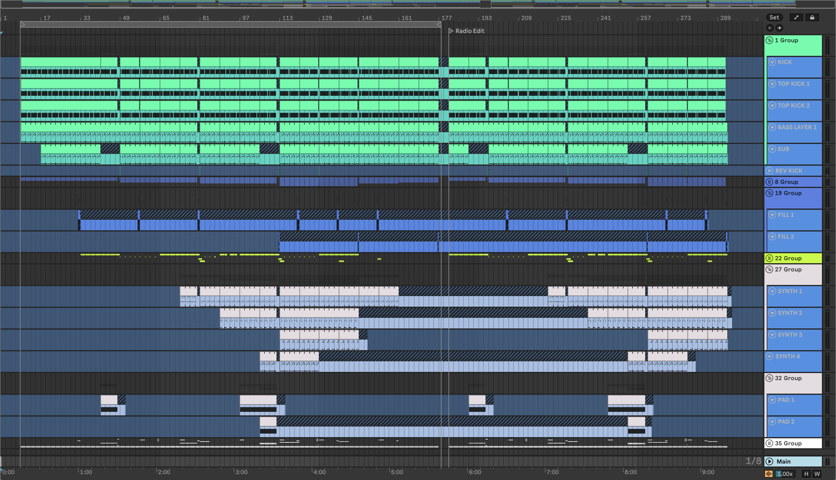
Task: Unfold the 22 Group track
Action: [x=769, y=258]
